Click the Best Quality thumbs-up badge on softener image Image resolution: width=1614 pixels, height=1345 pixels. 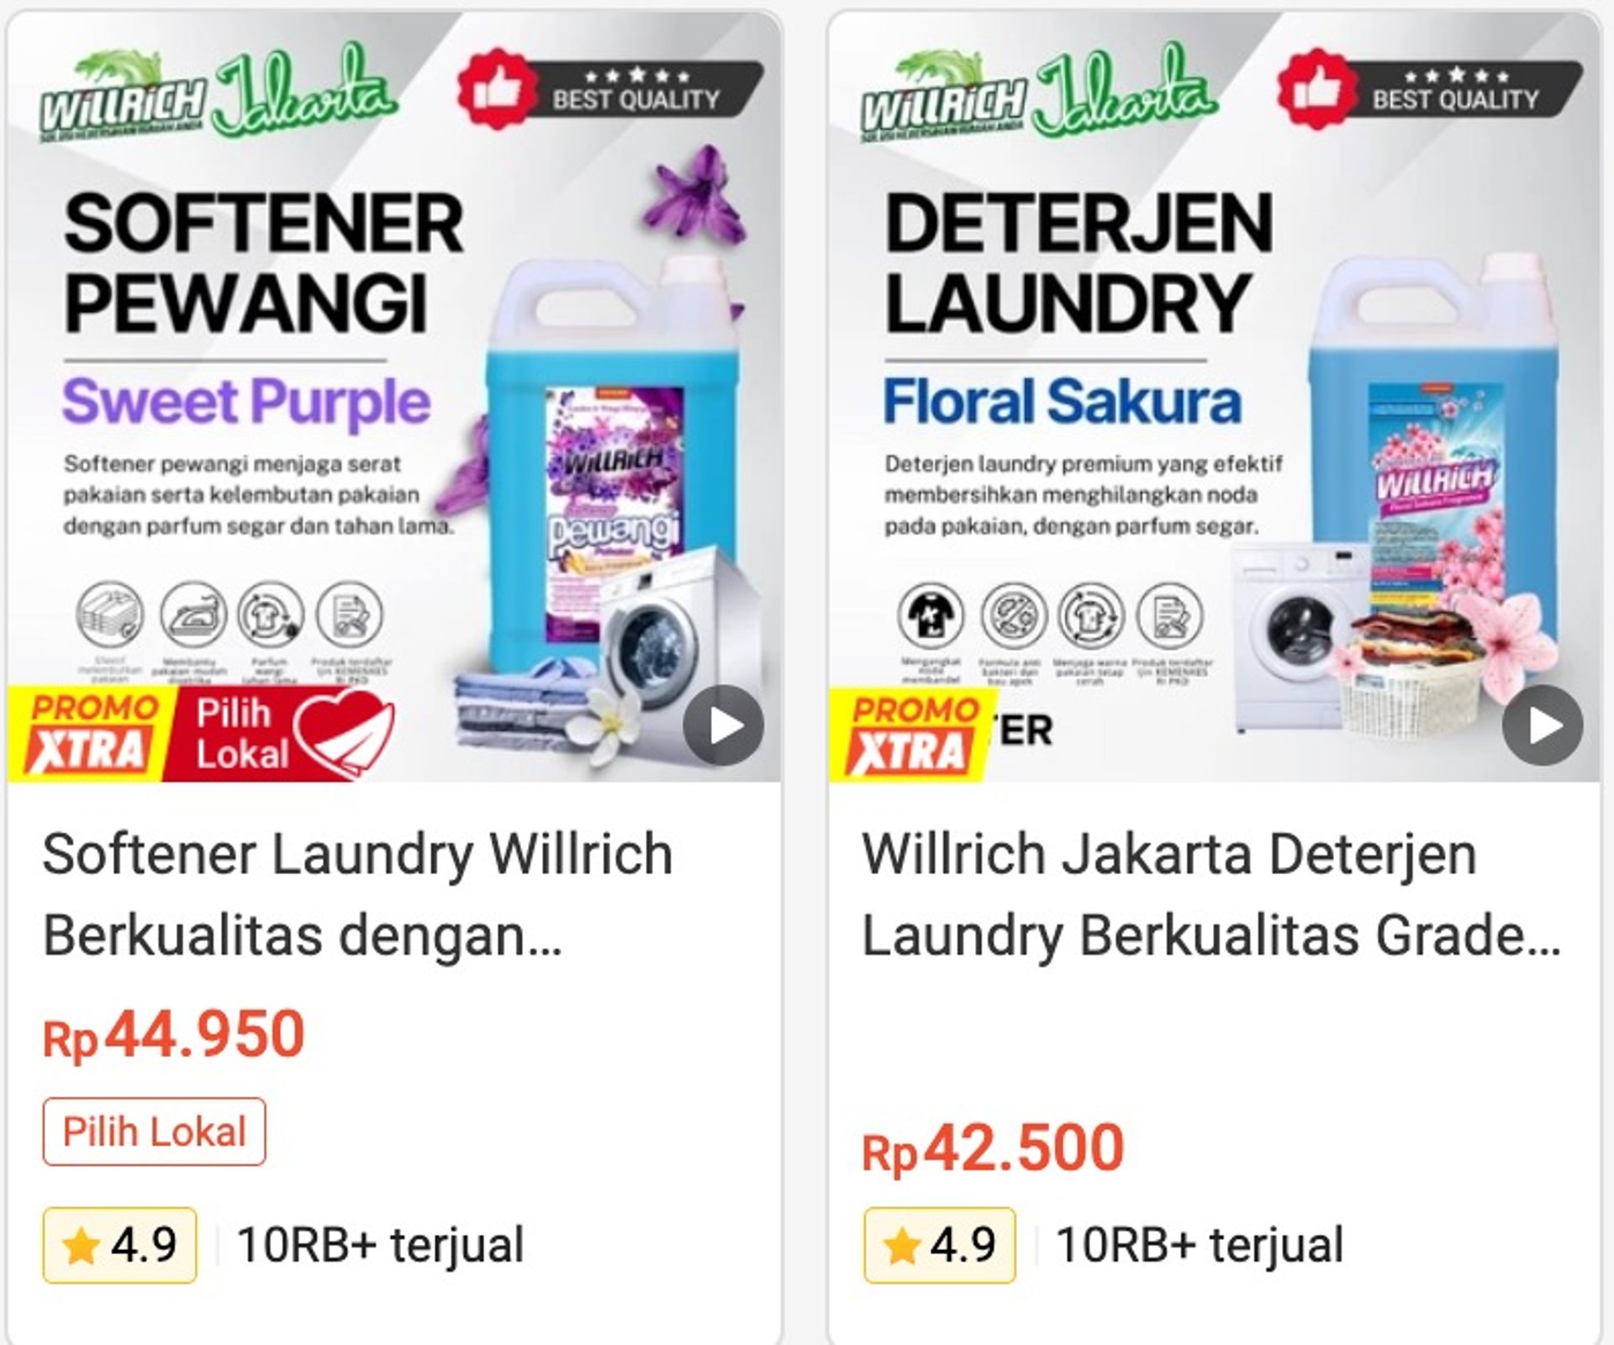click(x=609, y=88)
